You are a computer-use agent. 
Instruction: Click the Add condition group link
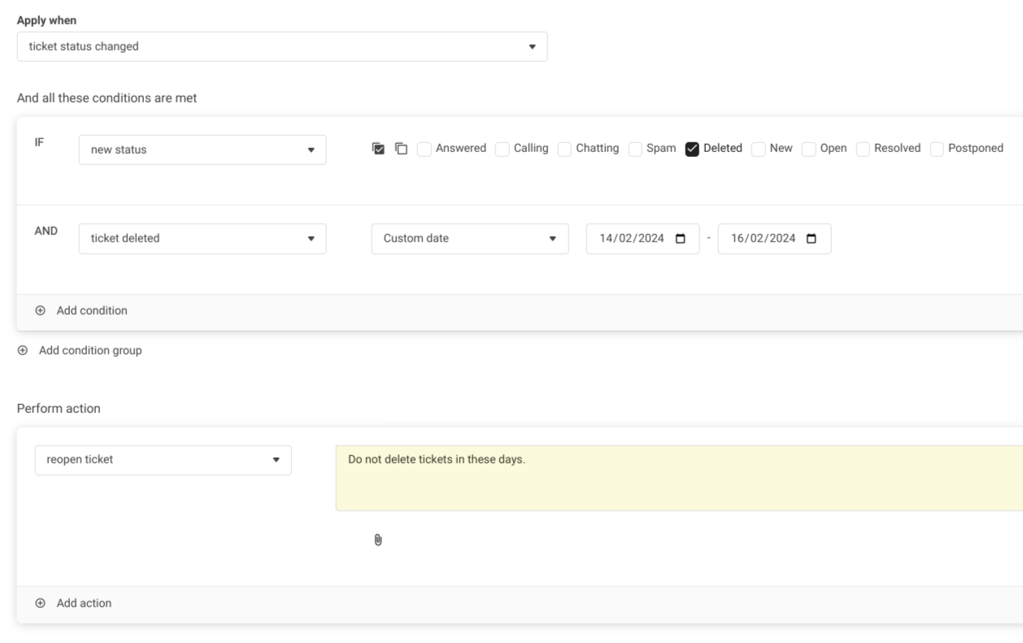coord(89,351)
